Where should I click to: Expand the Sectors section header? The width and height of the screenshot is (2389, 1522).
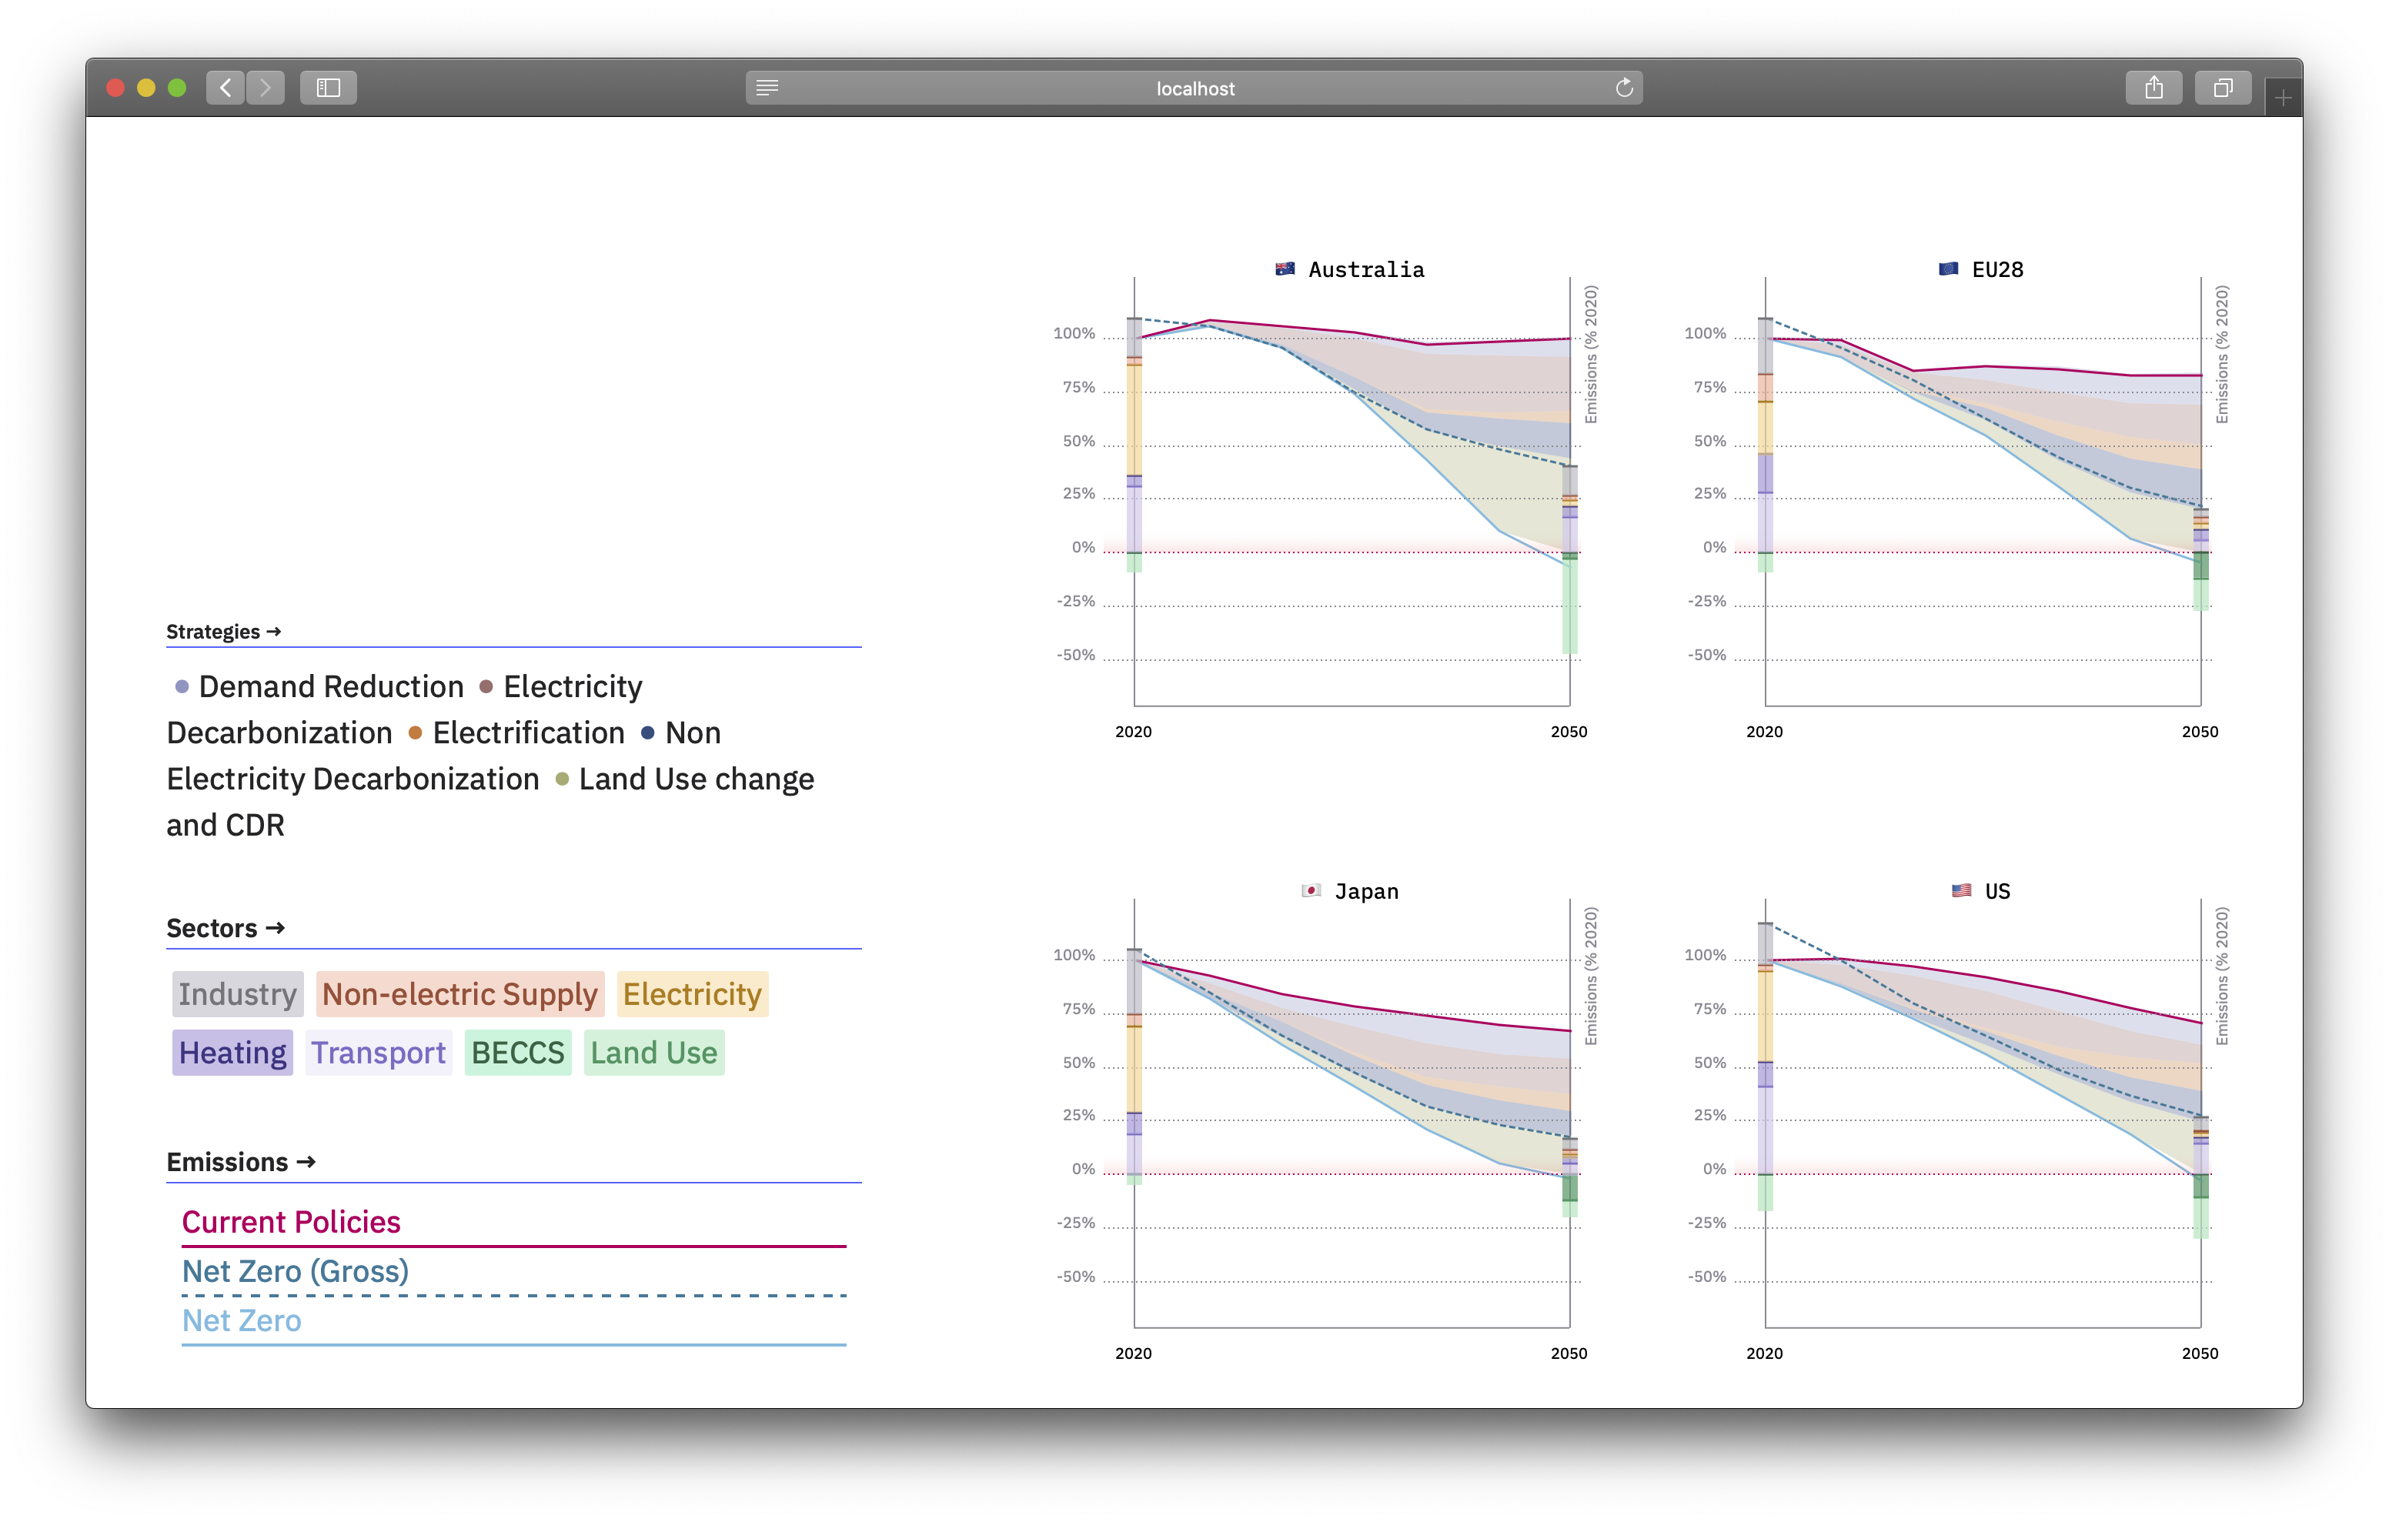point(226,929)
